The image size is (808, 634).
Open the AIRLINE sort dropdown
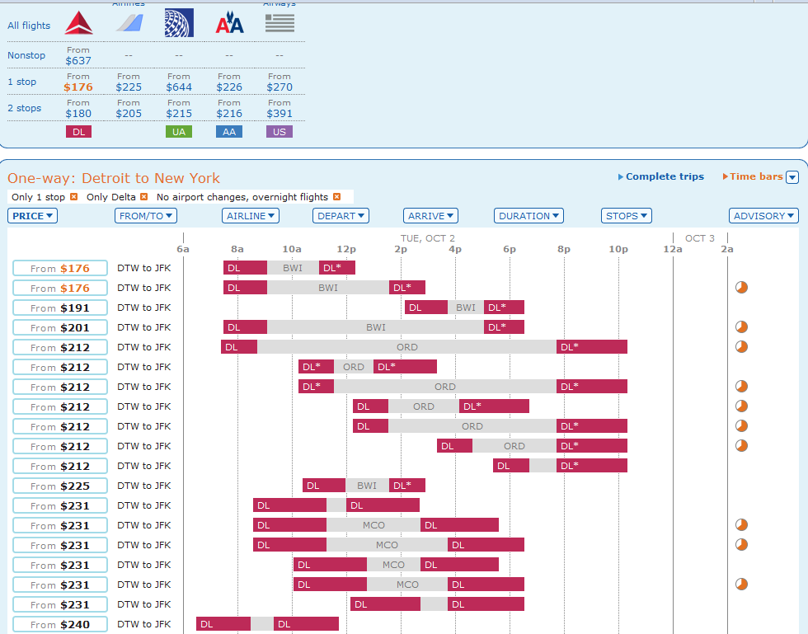[251, 216]
